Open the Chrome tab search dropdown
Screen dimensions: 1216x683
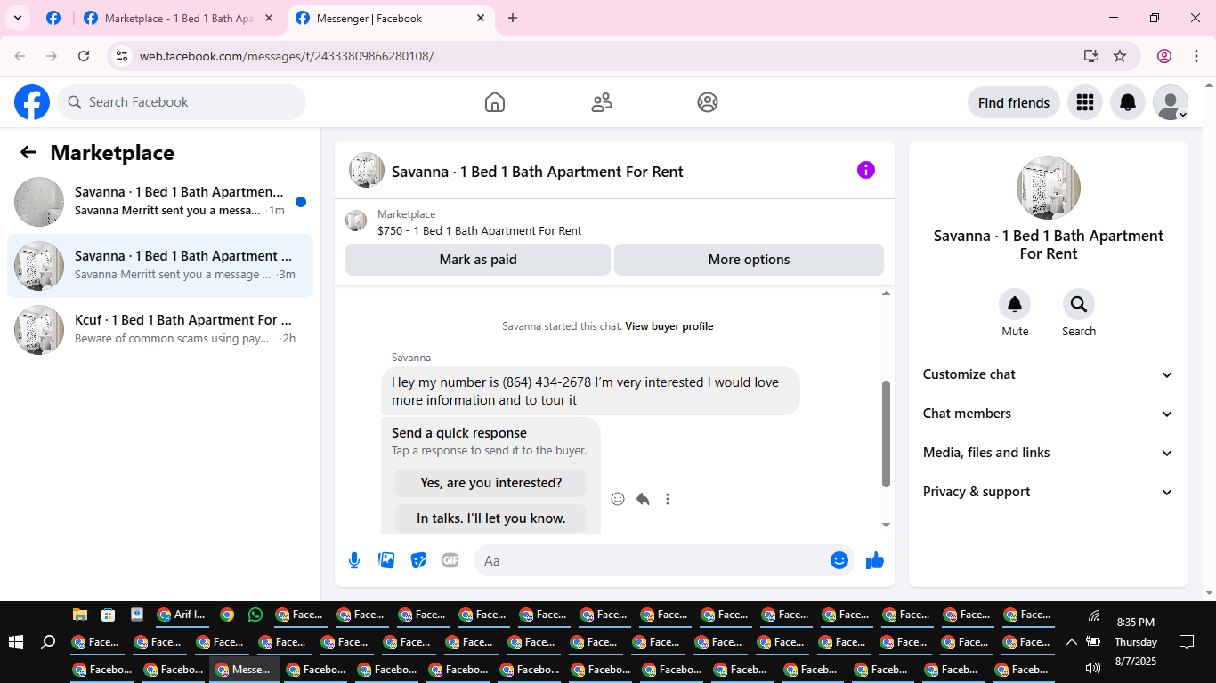(x=17, y=18)
